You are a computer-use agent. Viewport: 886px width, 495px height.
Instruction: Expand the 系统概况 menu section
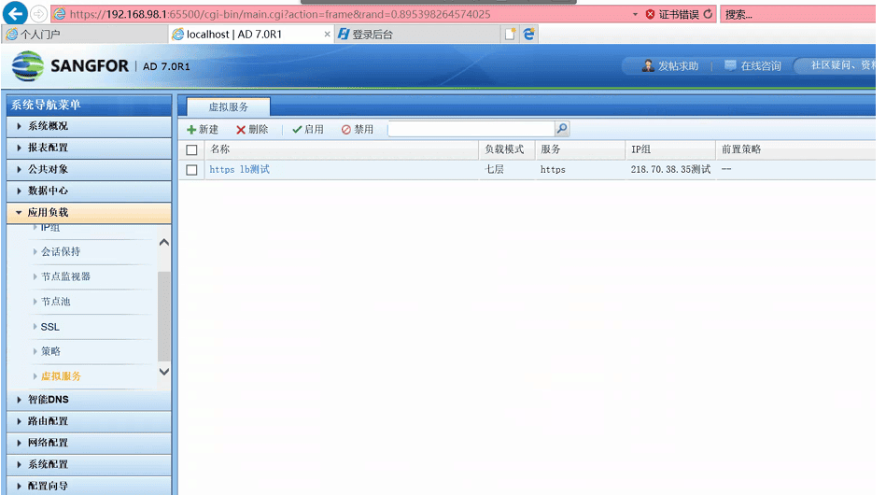click(20, 126)
